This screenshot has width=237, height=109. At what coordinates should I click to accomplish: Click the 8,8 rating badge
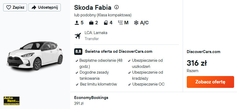tap(78, 51)
